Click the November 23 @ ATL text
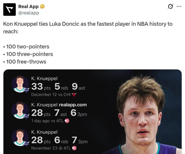Image resolution: width=185 pixels, height=154 pixels. [x=51, y=148]
